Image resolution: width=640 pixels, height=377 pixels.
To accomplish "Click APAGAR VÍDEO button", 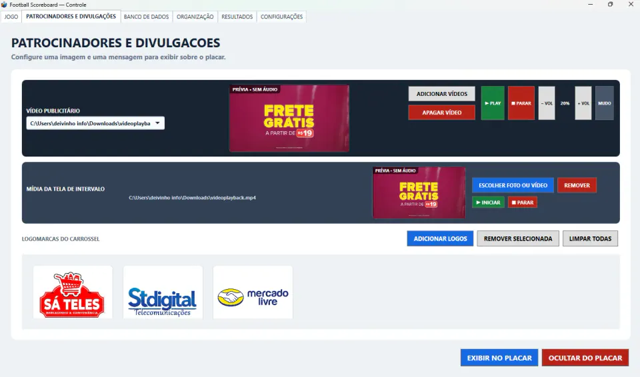I will 441,113.
